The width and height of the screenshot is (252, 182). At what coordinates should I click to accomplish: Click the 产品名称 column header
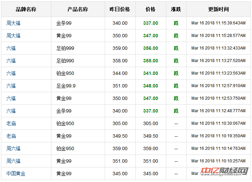click(78, 9)
